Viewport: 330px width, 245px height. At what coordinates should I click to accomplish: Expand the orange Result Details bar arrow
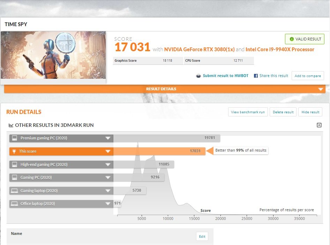click(321, 89)
